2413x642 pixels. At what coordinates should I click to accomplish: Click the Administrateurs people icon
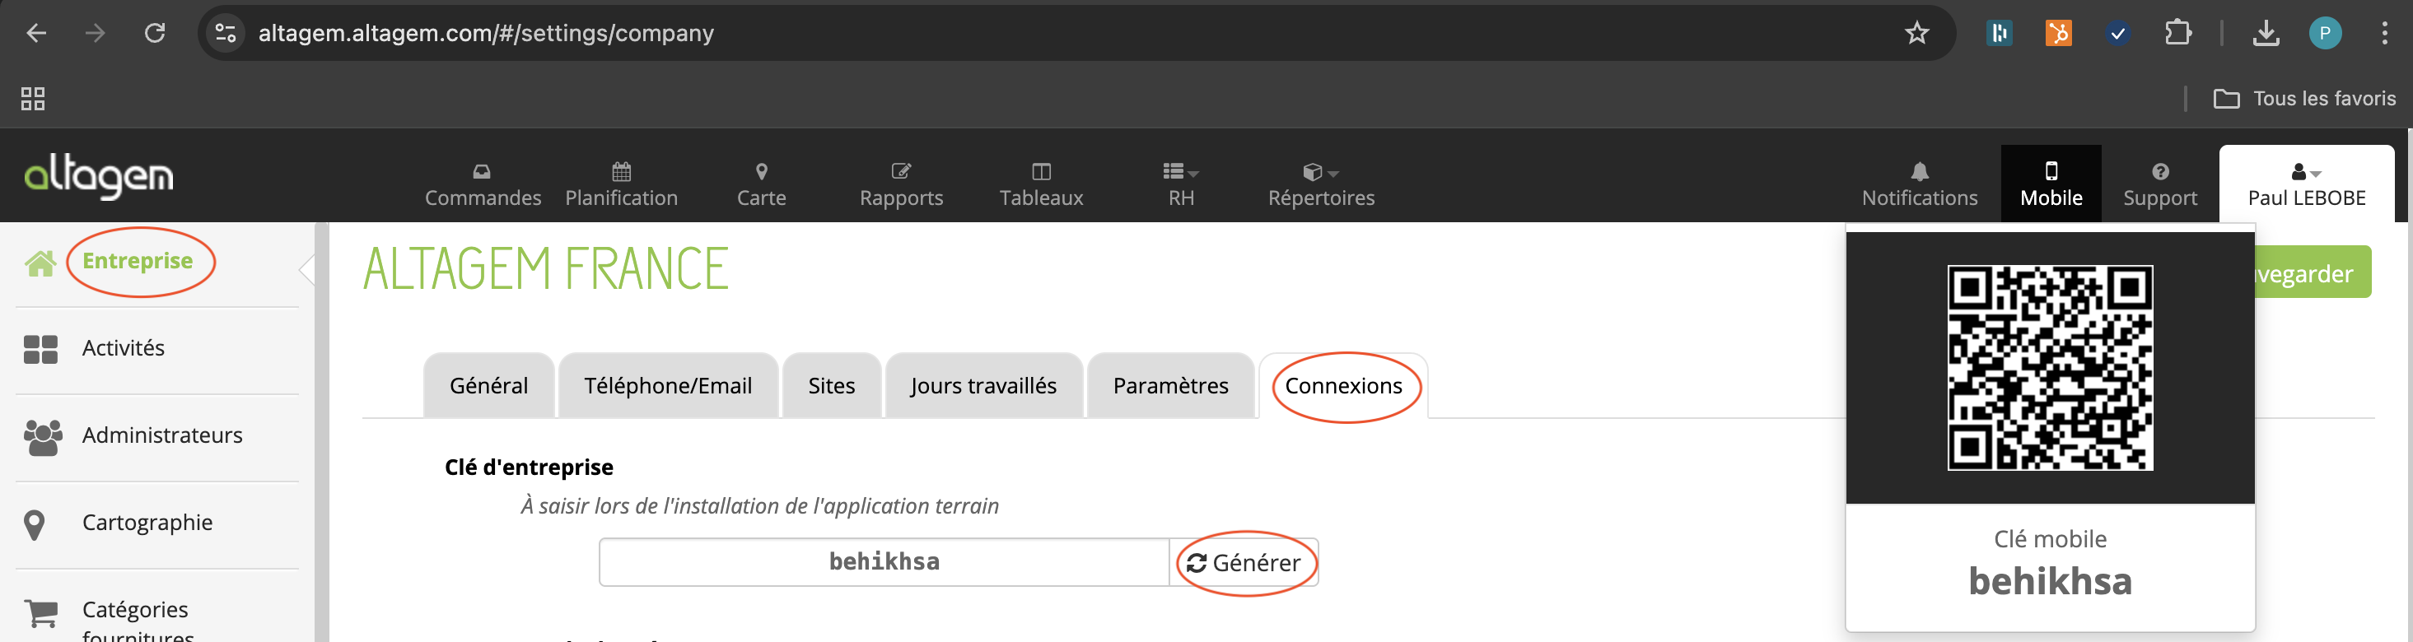click(x=42, y=437)
